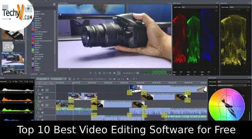Lock the Video 1 track

38,105
